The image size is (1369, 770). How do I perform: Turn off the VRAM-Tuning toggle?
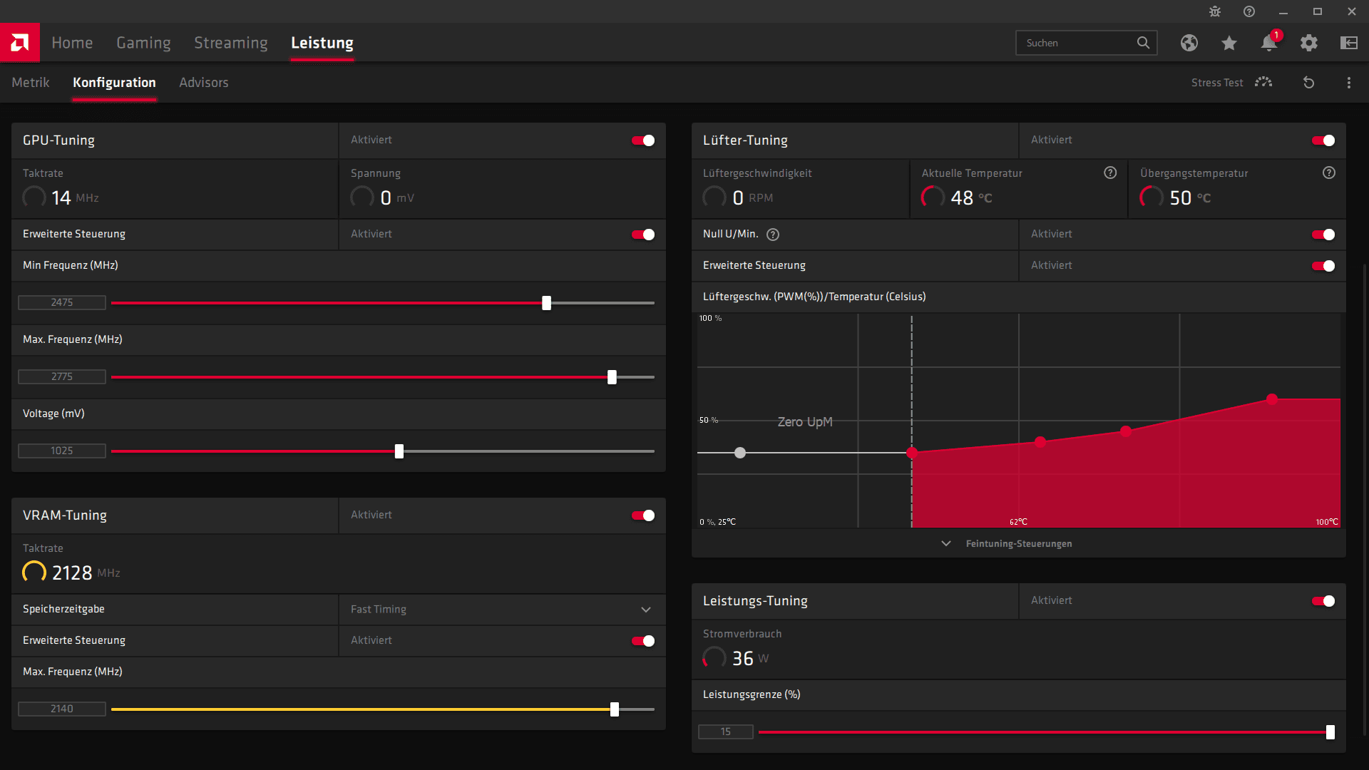642,515
